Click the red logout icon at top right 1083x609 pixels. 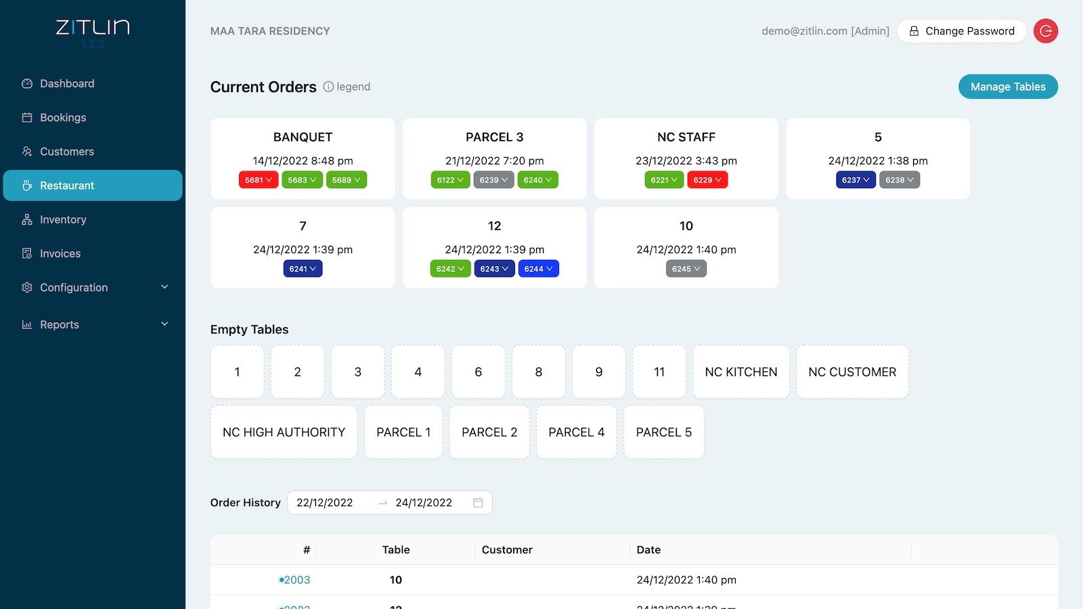pyautogui.click(x=1045, y=31)
